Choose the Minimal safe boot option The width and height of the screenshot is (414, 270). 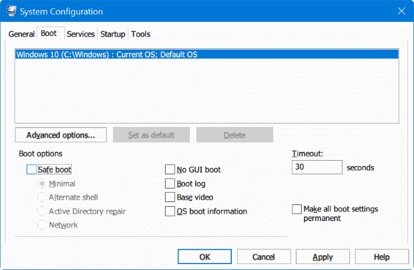[x=42, y=184]
